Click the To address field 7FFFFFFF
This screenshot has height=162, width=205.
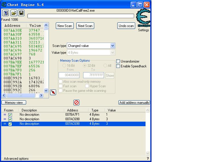[x=93, y=75]
